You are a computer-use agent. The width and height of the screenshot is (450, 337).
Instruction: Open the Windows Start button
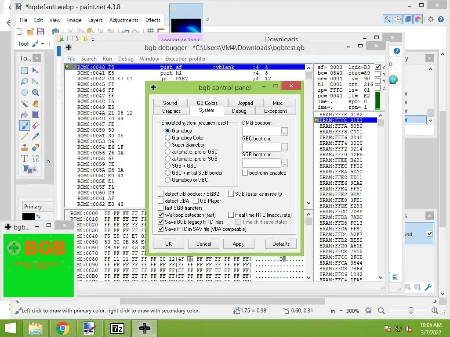11,328
